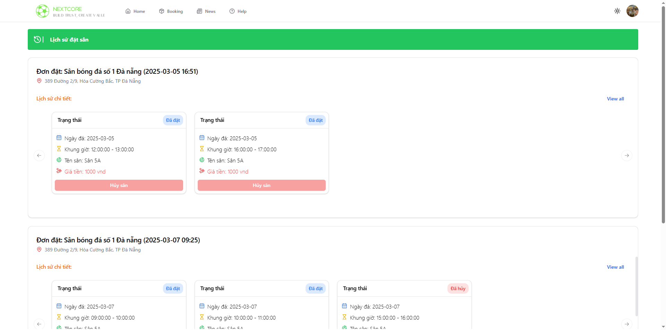Cancel the 12:00:00 - 13:00:00 booking
The image size is (666, 330).
tap(119, 185)
